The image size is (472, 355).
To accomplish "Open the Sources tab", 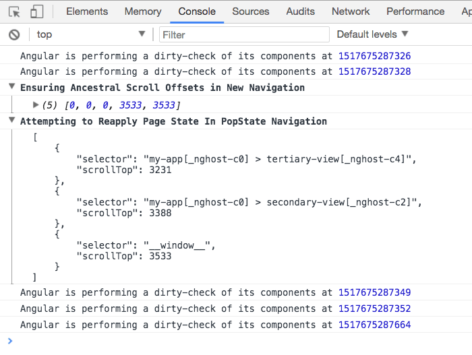I will pos(250,11).
